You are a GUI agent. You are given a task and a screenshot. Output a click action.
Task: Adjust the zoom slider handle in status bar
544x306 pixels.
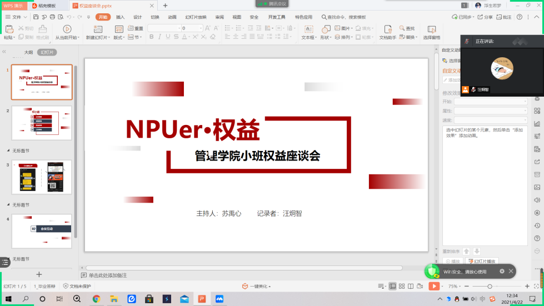(490, 286)
